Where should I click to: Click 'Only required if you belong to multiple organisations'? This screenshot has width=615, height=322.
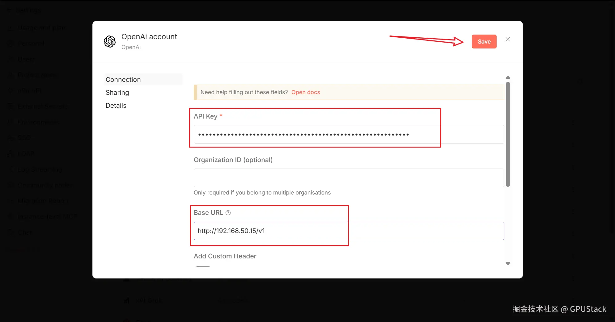[262, 193]
